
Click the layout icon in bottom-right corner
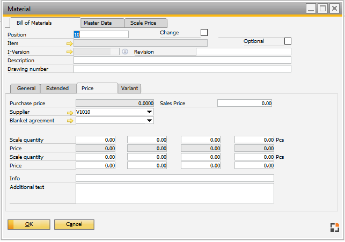(334, 227)
